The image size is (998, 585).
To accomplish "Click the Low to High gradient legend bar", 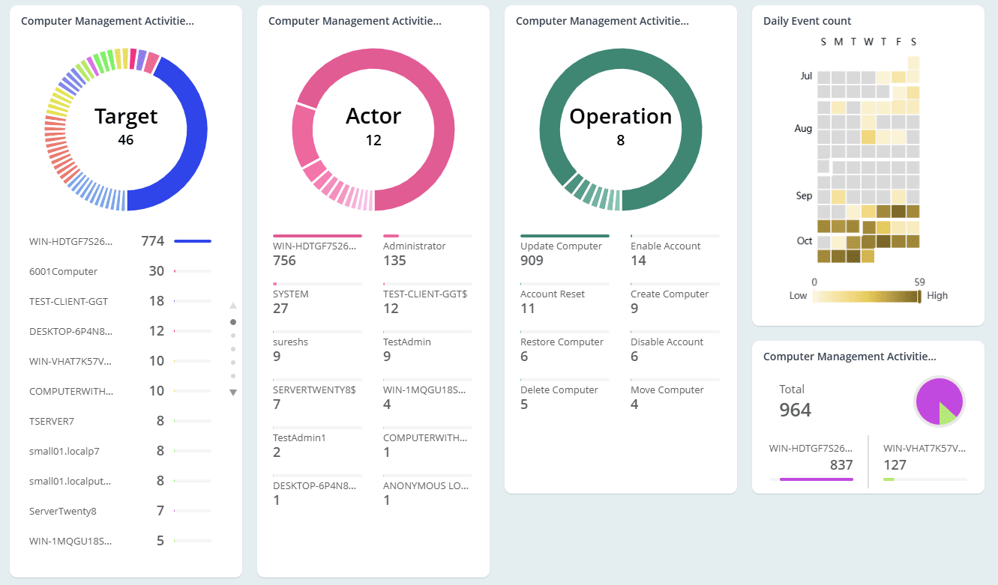I will tap(868, 295).
